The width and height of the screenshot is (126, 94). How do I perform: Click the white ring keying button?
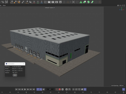coord(62,89)
